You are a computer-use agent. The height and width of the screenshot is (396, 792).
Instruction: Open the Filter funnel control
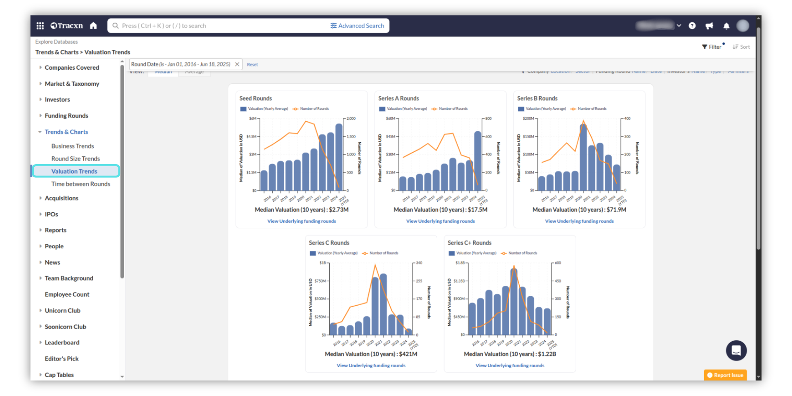pos(712,47)
